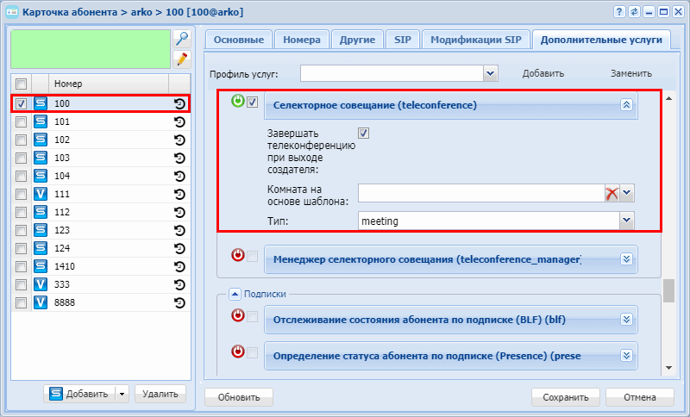Expand Менеджер селекторного совещания chevron

coord(627,258)
